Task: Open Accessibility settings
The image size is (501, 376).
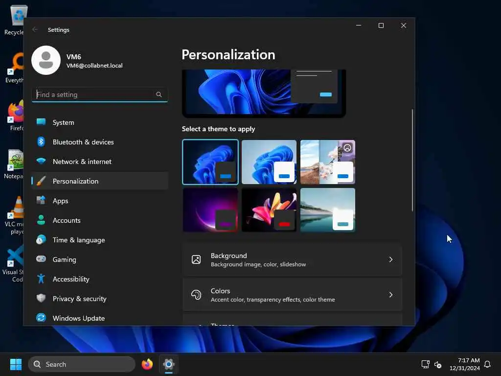Action: point(100,279)
